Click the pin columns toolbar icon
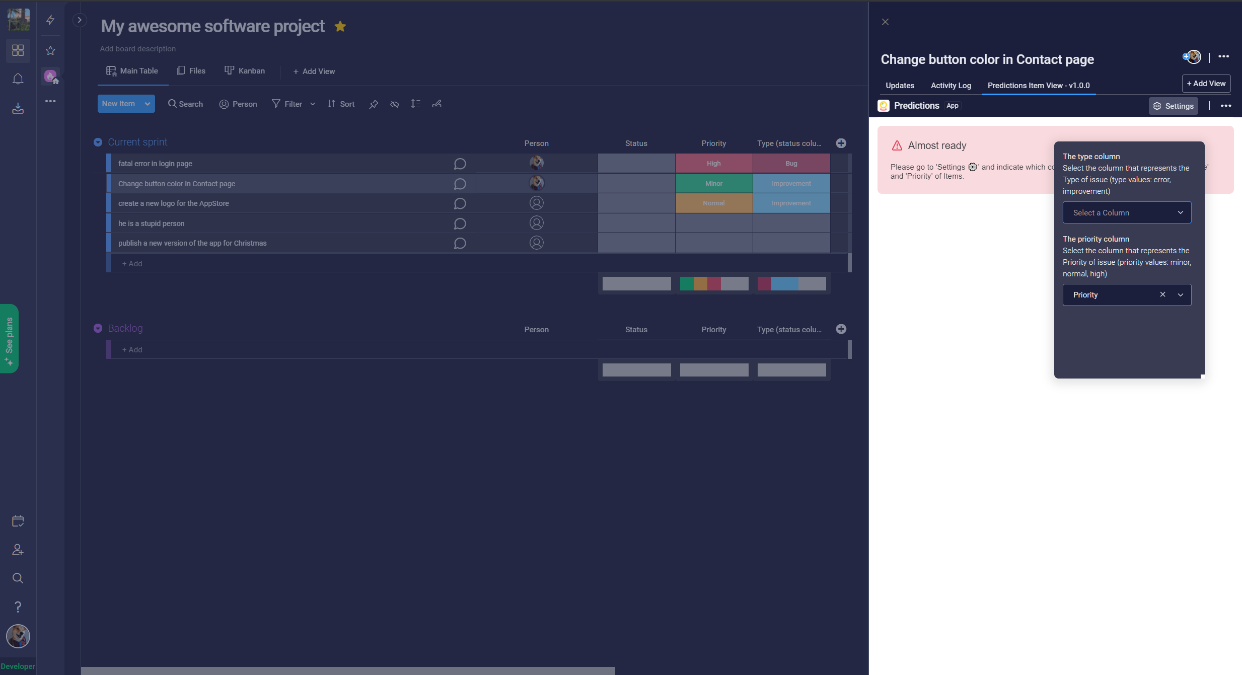The height and width of the screenshot is (675, 1242). click(374, 104)
